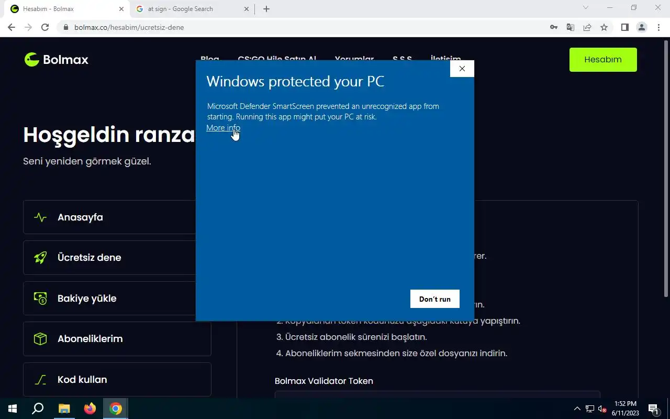Open Chrome profile avatar
This screenshot has height=419, width=670.
(x=641, y=27)
